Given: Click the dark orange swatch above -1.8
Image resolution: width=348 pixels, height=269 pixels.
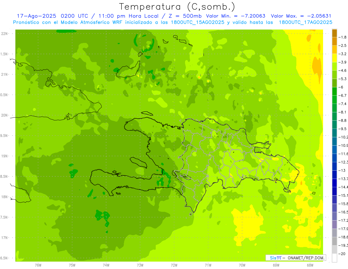Looking at the screenshot, I should (x=334, y=33).
